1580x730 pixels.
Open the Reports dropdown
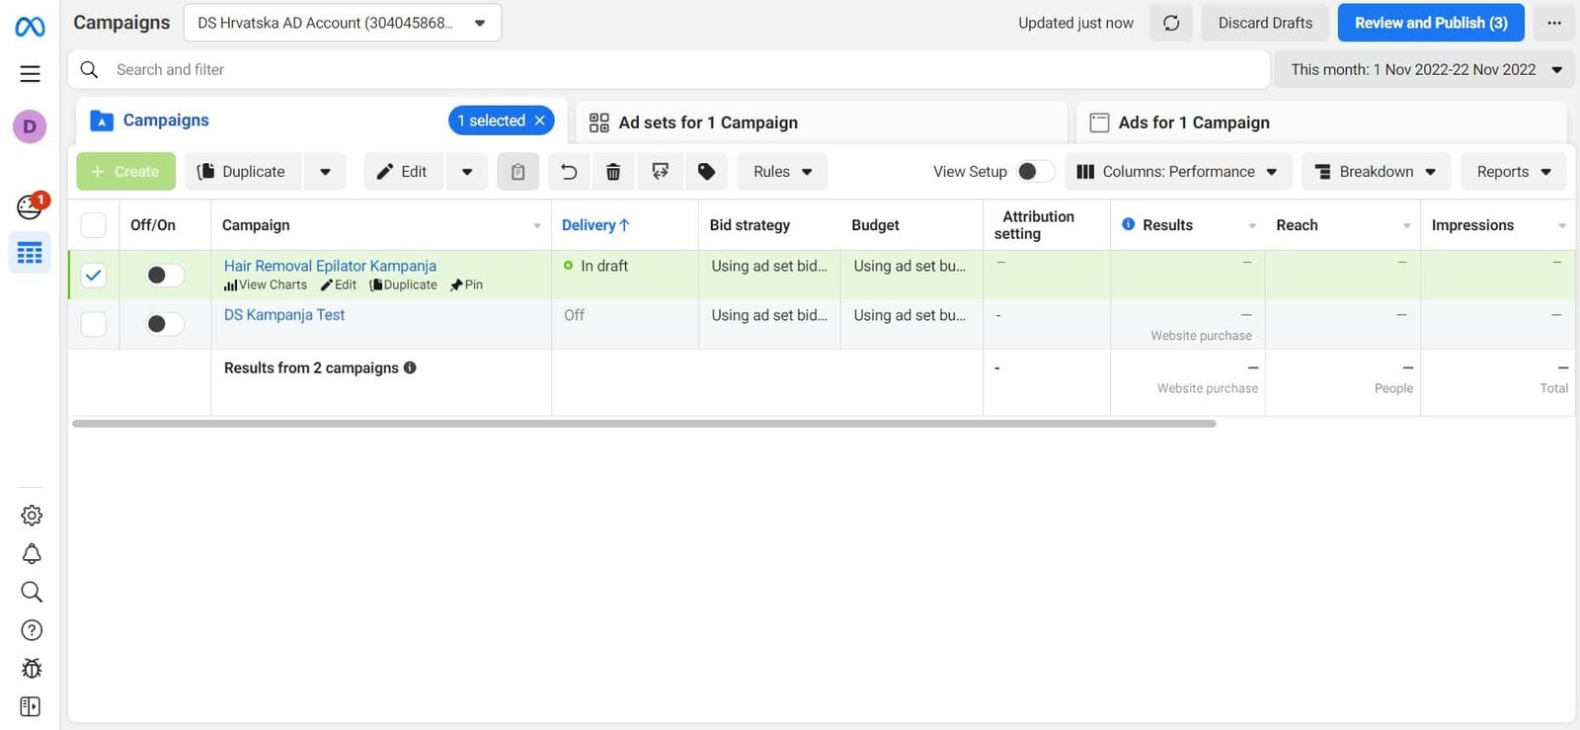tap(1514, 172)
